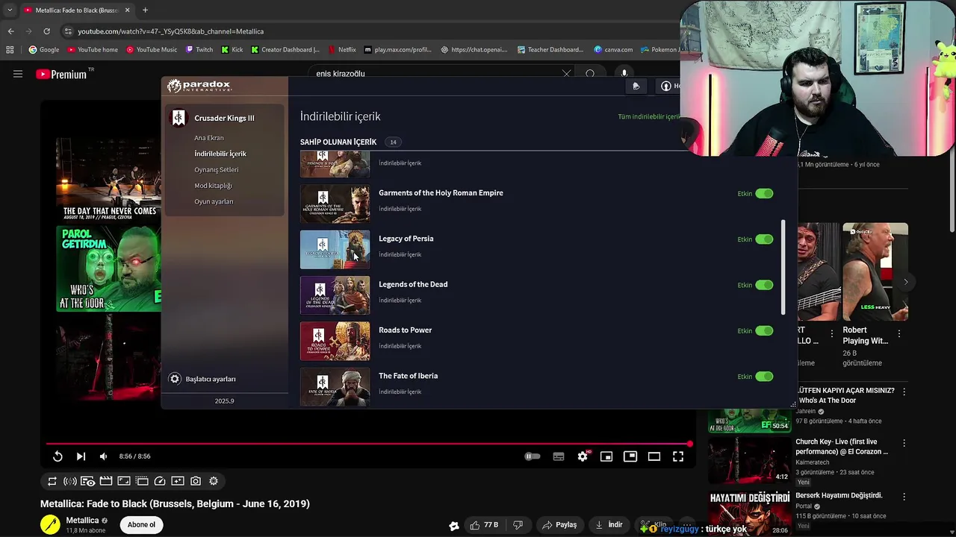The height and width of the screenshot is (537, 956).
Task: Open options for Church Key live video
Action: coord(904,443)
